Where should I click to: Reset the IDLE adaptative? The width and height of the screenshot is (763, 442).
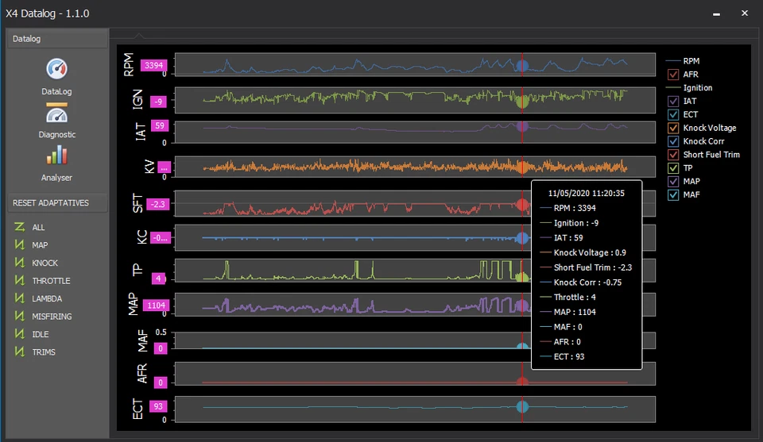(20, 334)
